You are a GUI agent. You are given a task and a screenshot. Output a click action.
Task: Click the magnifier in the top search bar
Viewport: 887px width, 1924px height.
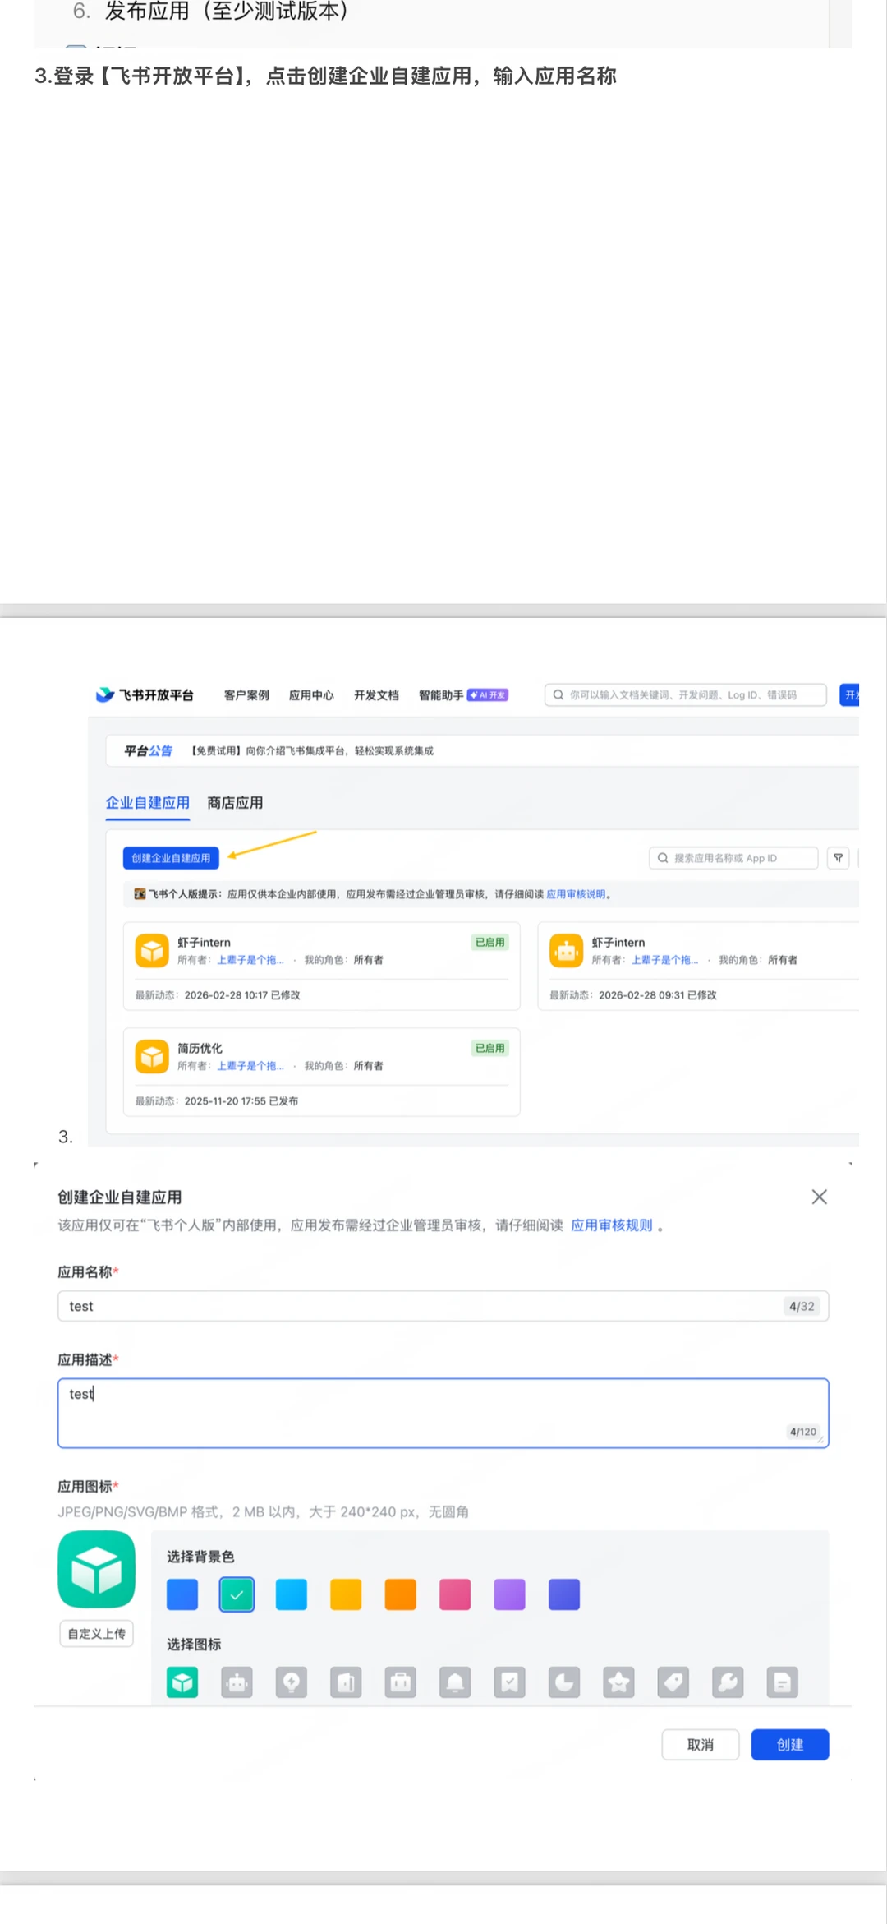coord(558,695)
